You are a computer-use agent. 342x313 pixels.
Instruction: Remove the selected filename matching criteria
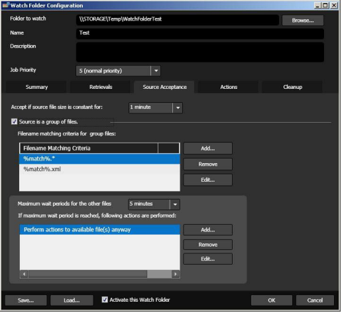207,164
